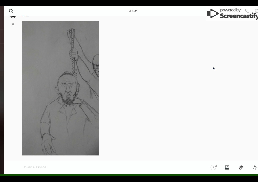Start a voice call with phone icon
The image size is (258, 182).
tap(247, 11)
